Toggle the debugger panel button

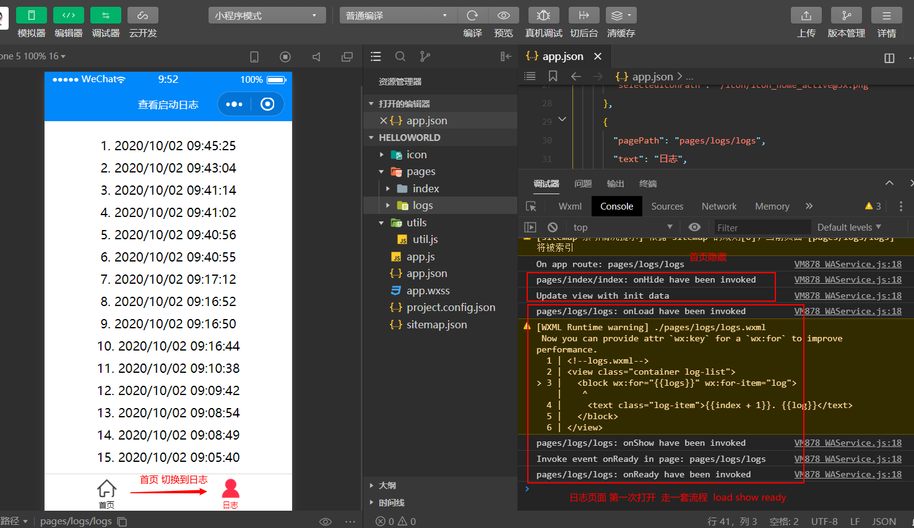[106, 15]
